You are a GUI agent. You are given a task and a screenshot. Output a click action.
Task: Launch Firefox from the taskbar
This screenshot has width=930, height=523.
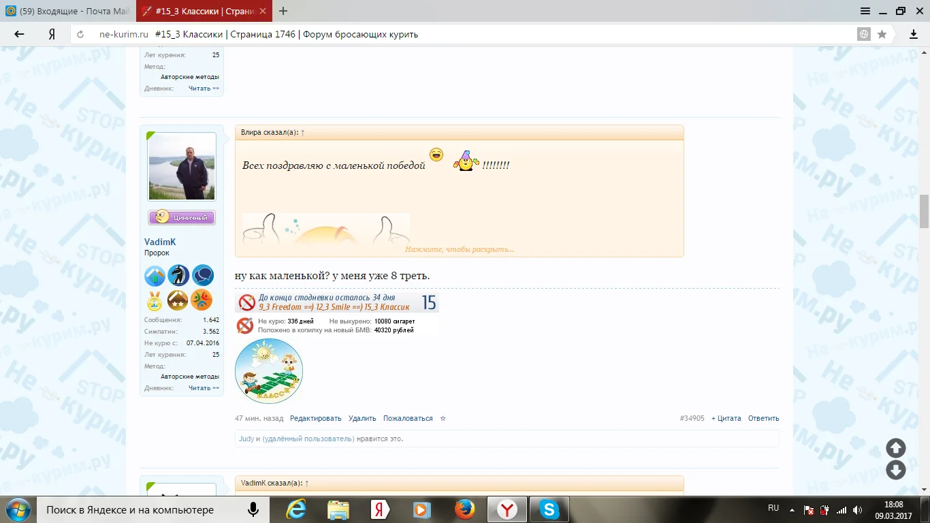pyautogui.click(x=464, y=509)
